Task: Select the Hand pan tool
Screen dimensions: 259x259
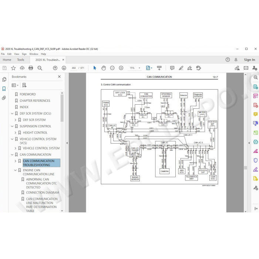Action: click(104, 68)
